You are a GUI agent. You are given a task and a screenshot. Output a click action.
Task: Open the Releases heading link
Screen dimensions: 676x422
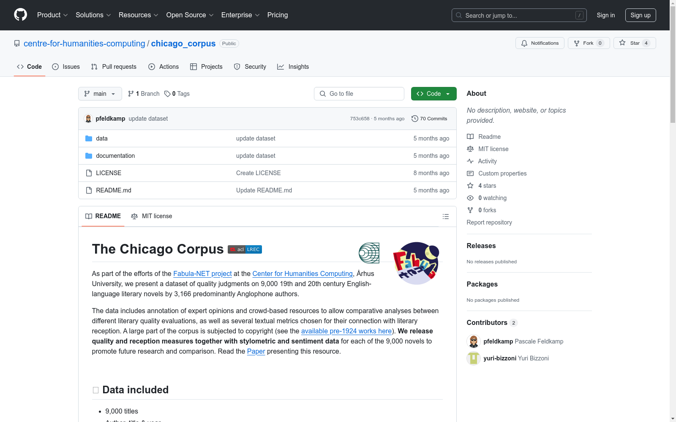481,246
